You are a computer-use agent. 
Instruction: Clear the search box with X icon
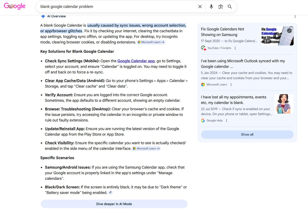(200, 7)
